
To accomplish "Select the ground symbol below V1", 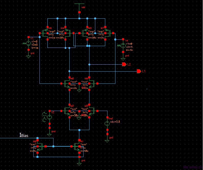I will pos(29,57).
